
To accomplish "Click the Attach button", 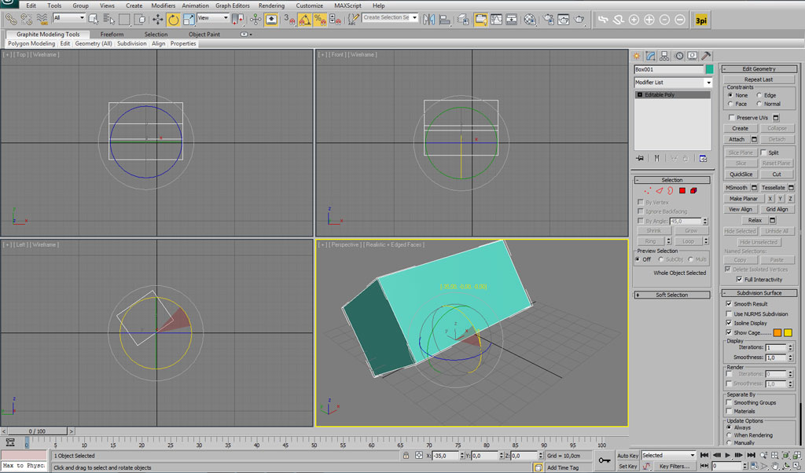I will tap(737, 139).
